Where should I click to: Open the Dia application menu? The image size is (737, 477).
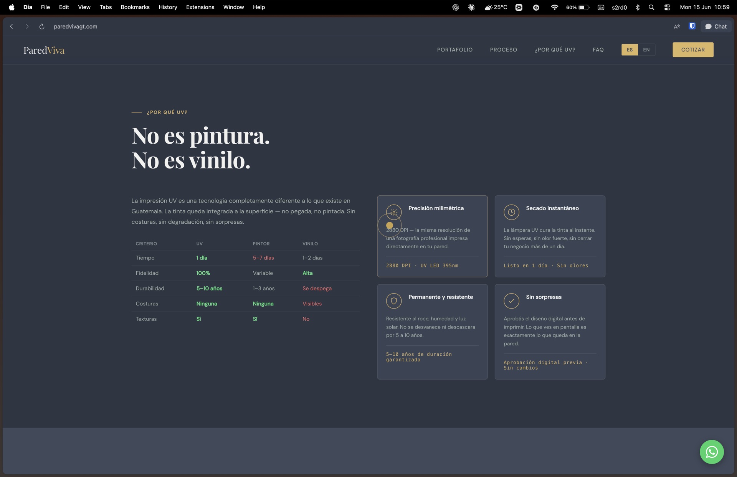(28, 7)
